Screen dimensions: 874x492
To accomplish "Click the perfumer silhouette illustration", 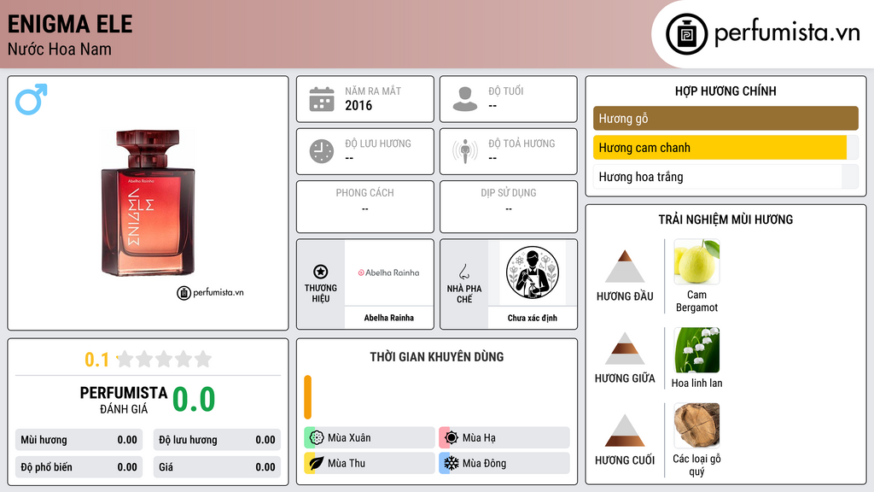I will (x=533, y=272).
